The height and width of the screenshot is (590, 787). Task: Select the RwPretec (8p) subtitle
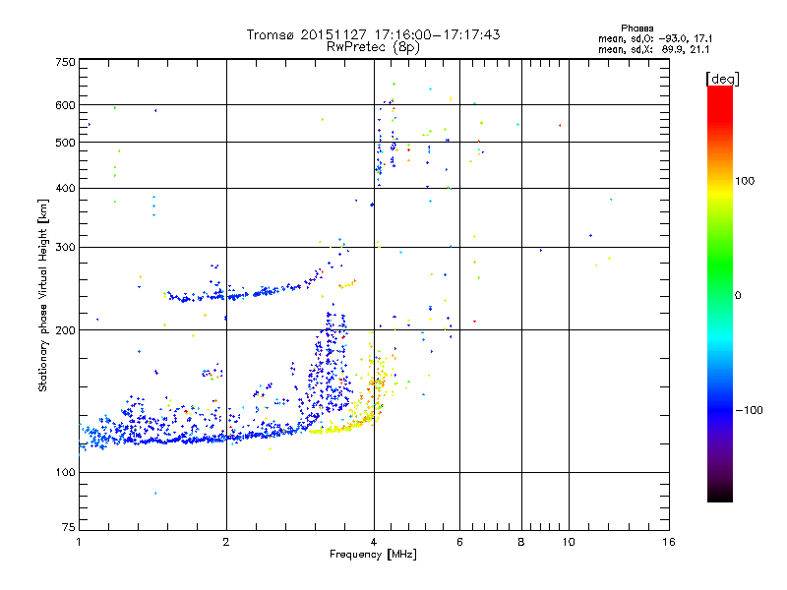tap(373, 46)
